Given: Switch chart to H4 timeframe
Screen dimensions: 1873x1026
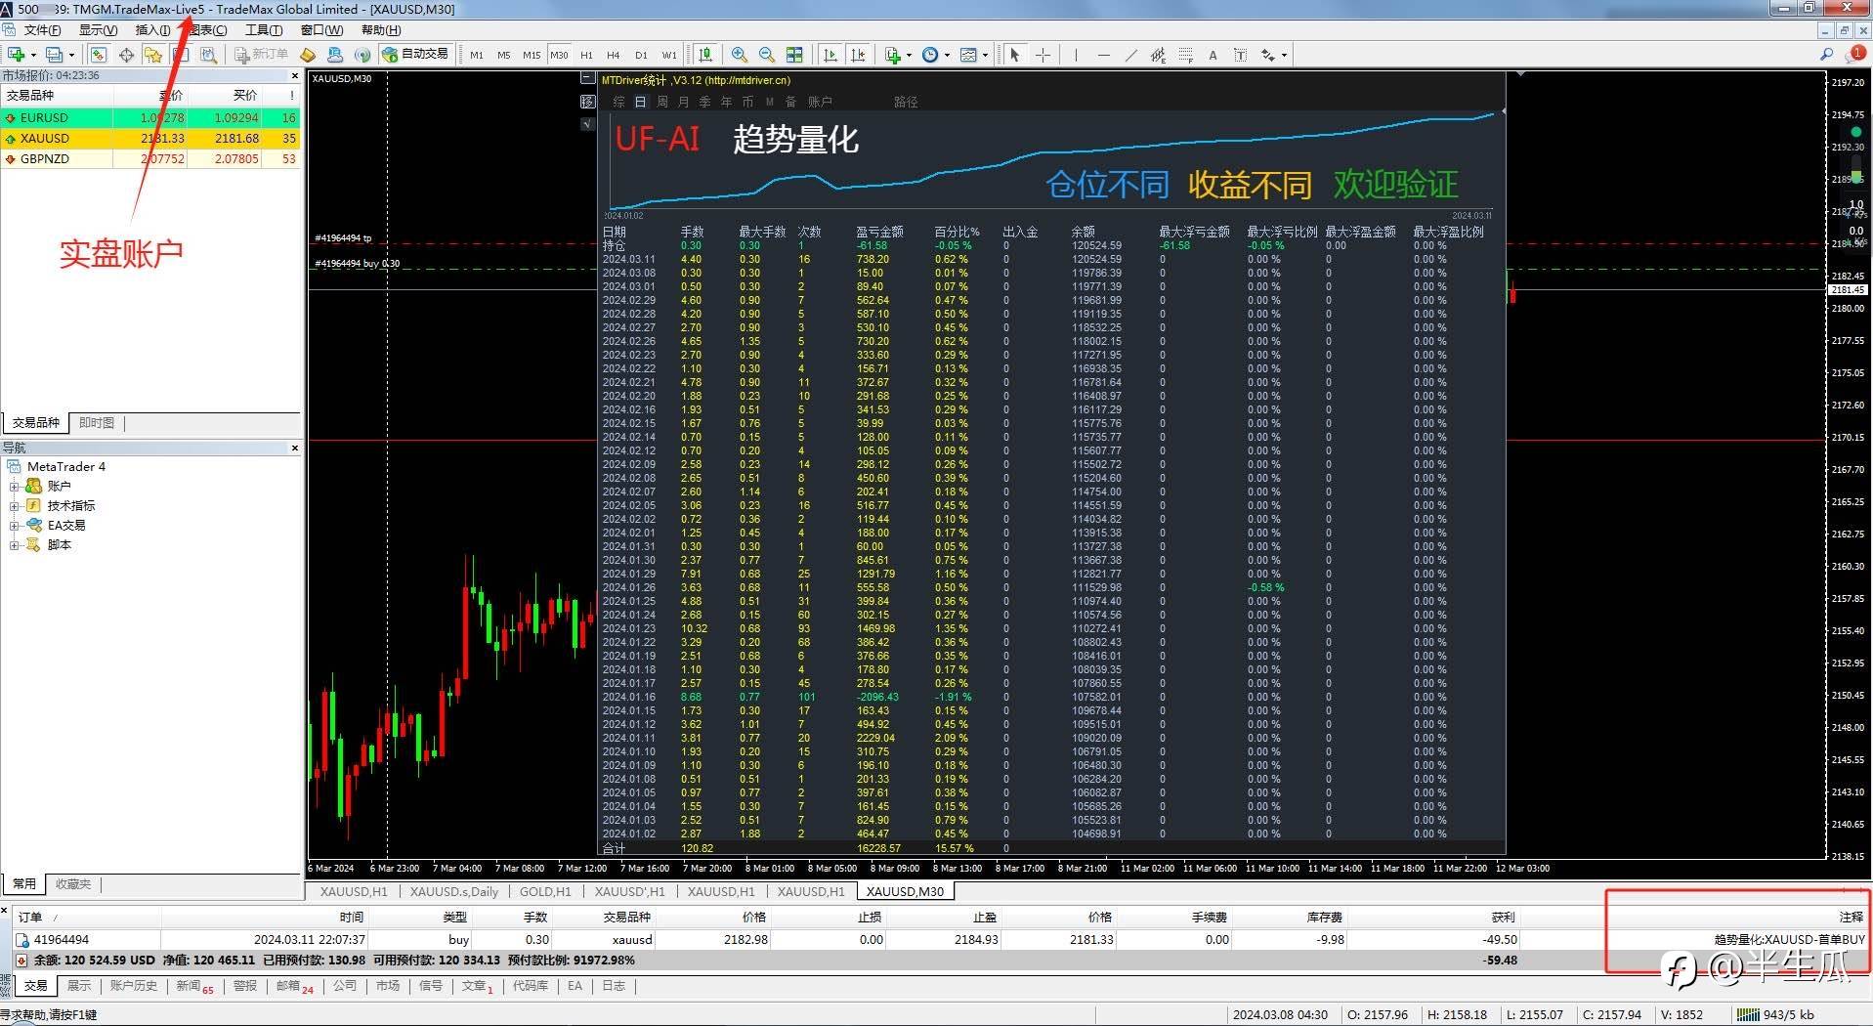Looking at the screenshot, I should click(614, 55).
